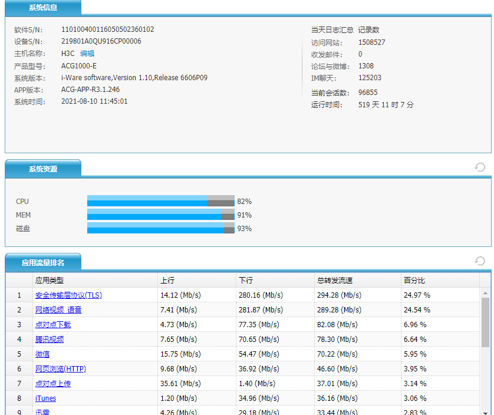Screen dimensions: 494x415
Task: Click 当前会话数 value 96855
Action: [368, 93]
